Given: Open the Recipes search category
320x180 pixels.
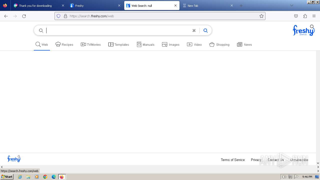Looking at the screenshot, I should [64, 44].
